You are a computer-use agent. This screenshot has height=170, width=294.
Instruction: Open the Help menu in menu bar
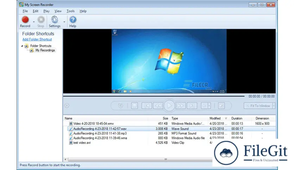pyautogui.click(x=83, y=11)
